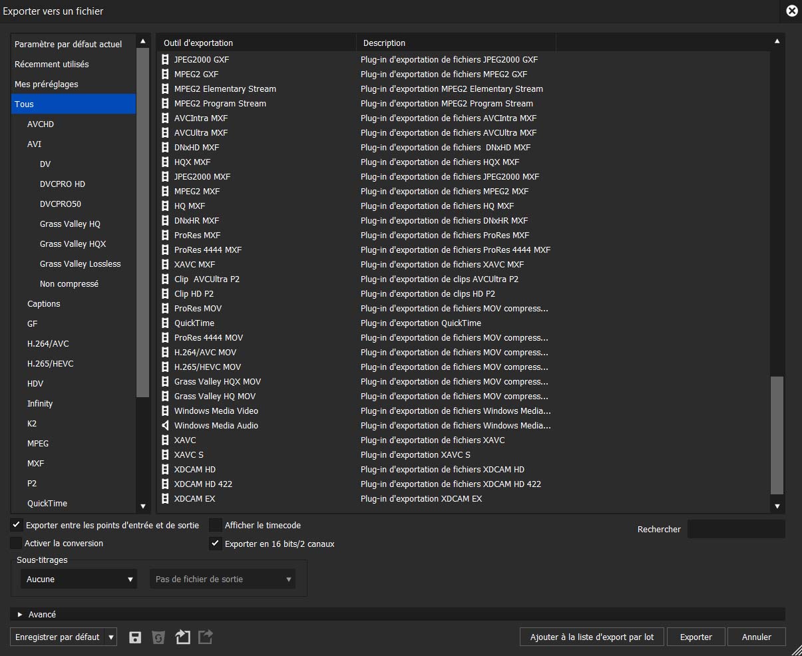Viewport: 802px width, 656px height.
Task: Close the Exporter vers un fichier dialog
Action: point(791,11)
